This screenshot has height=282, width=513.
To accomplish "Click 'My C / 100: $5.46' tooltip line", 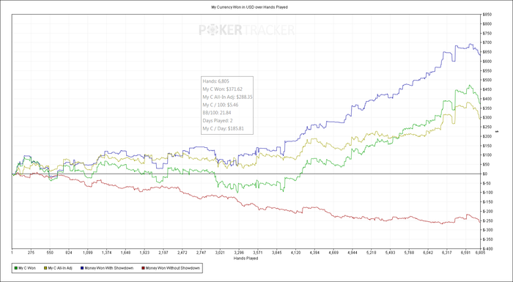I will coord(220,105).
